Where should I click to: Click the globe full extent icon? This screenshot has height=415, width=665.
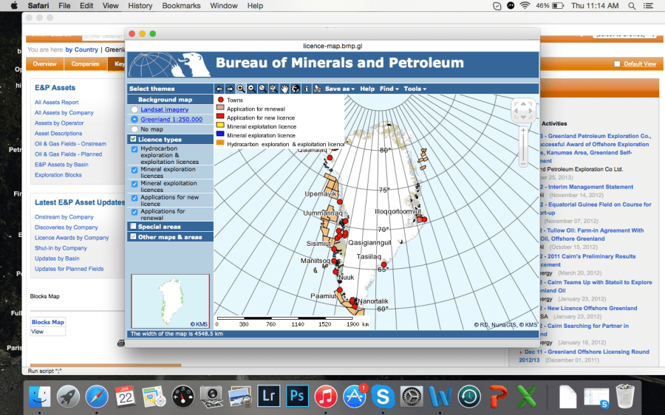296,89
